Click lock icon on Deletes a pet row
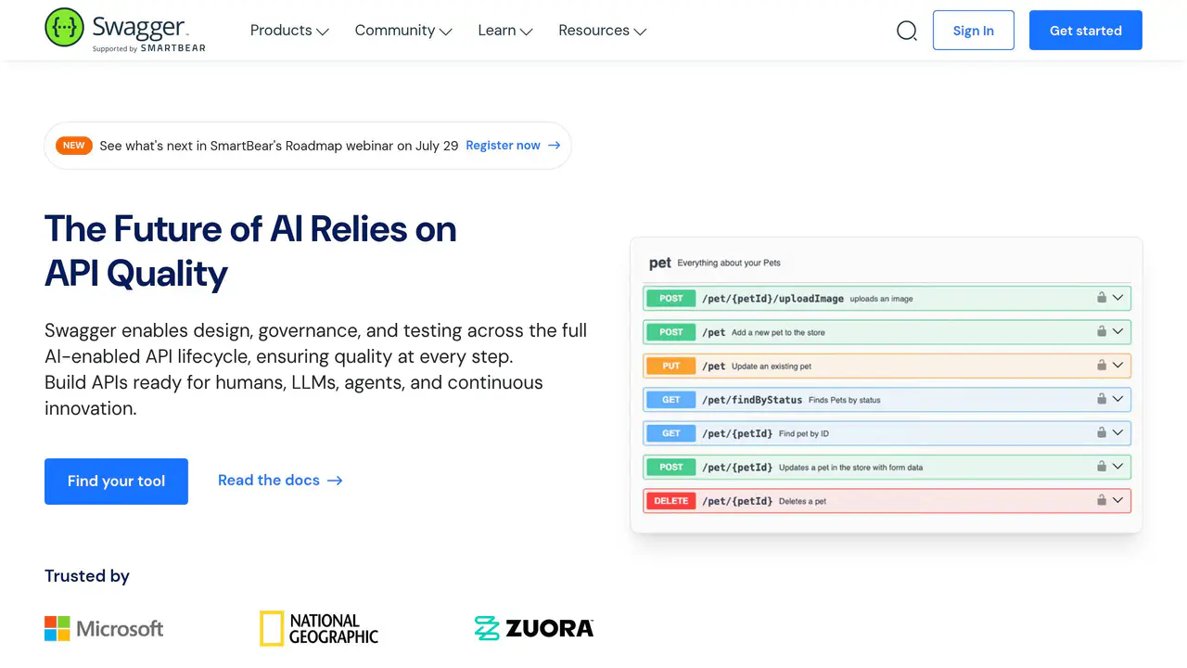Image resolution: width=1187 pixels, height=668 pixels. 1102,500
